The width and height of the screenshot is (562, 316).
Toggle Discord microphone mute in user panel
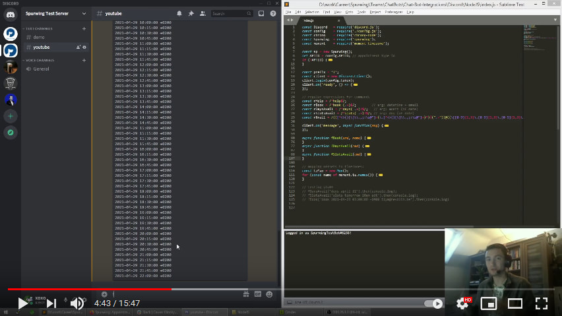pyautogui.click(x=65, y=300)
